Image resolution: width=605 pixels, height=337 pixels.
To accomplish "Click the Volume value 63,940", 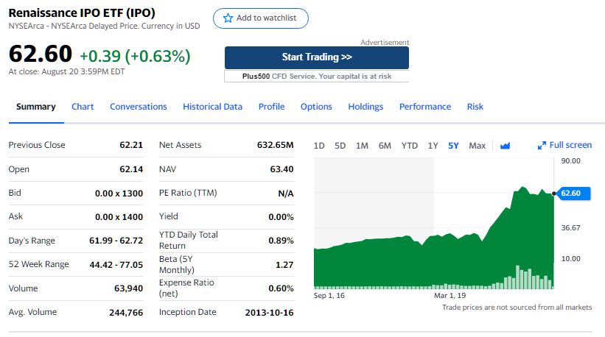I will [128, 288].
